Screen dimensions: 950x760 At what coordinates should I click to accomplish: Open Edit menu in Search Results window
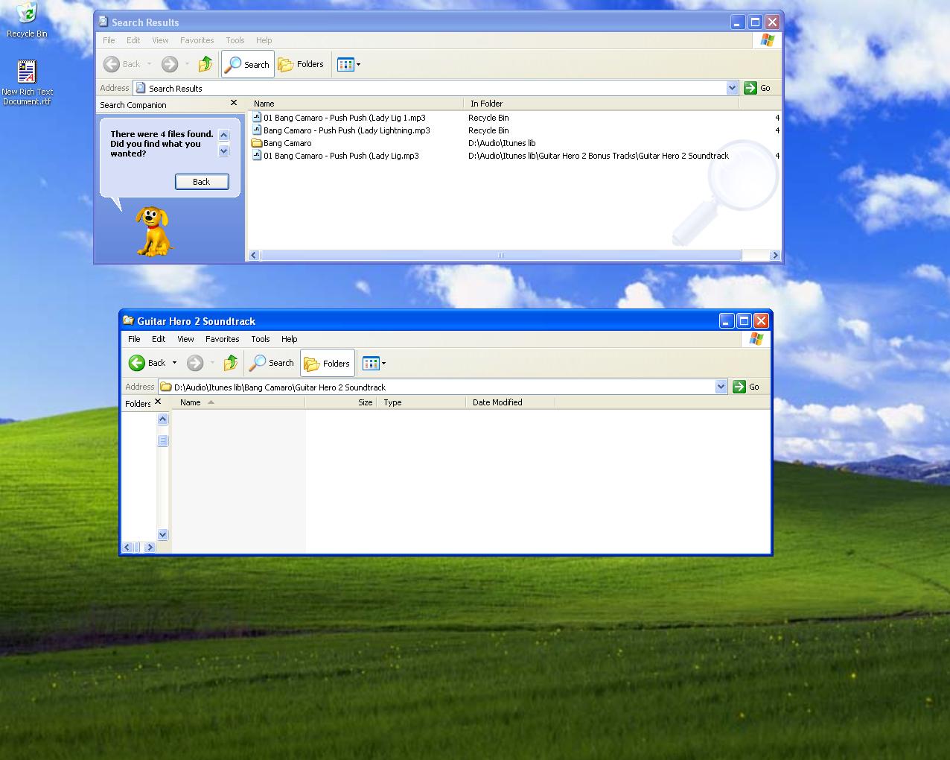(x=133, y=40)
